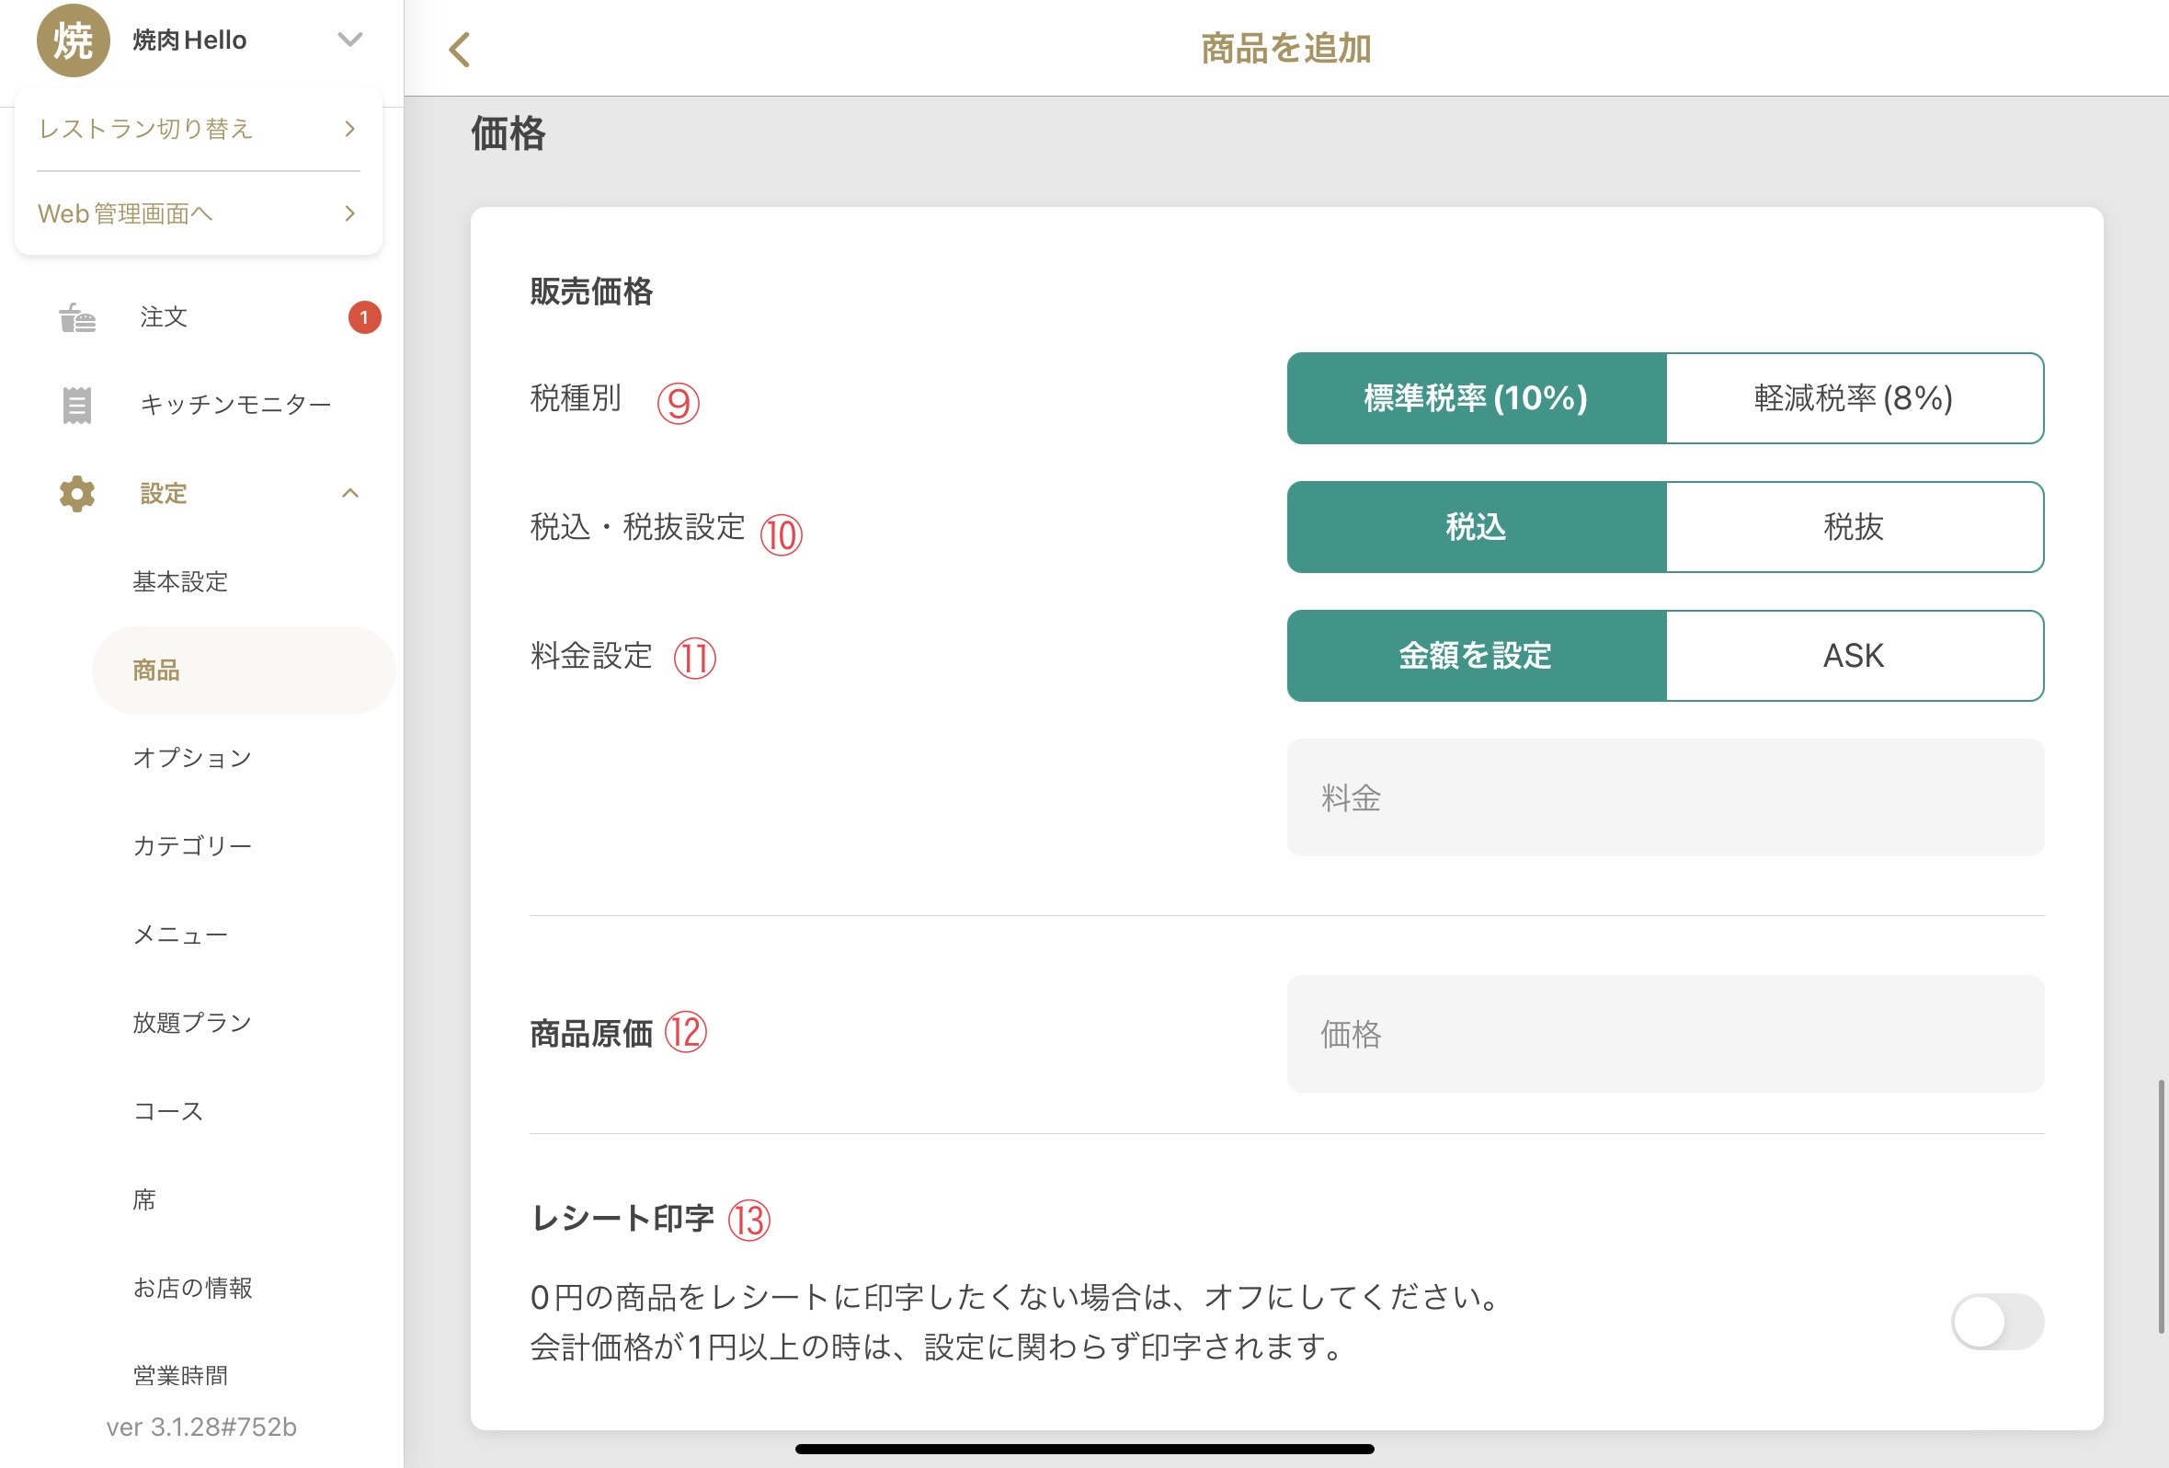Image resolution: width=2169 pixels, height=1468 pixels.
Task: Click the 販売価格 heading
Action: click(592, 292)
